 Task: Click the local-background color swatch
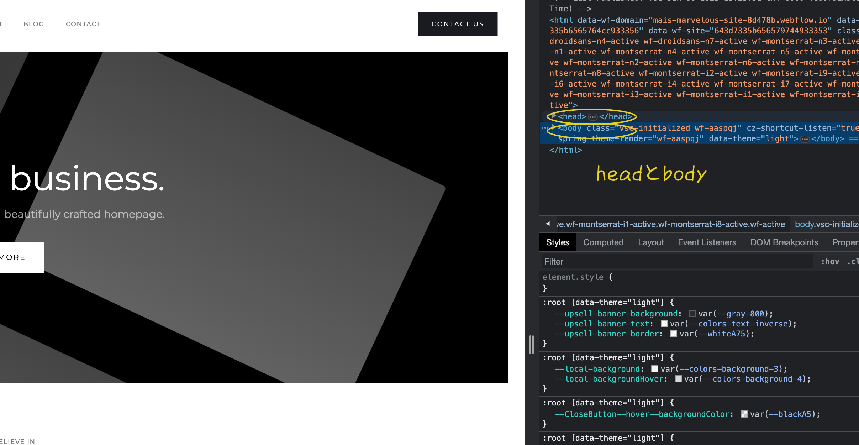click(654, 369)
